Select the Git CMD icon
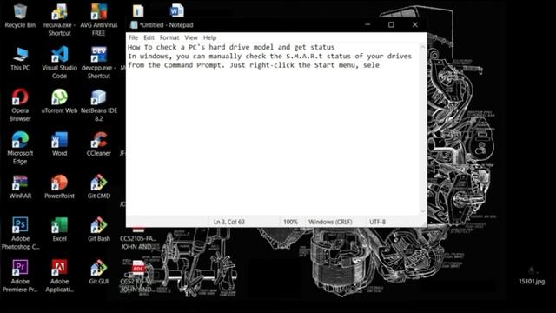This screenshot has width=556, height=313. tap(98, 187)
